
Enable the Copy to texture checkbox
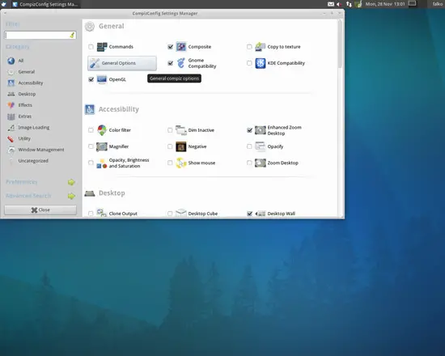249,47
